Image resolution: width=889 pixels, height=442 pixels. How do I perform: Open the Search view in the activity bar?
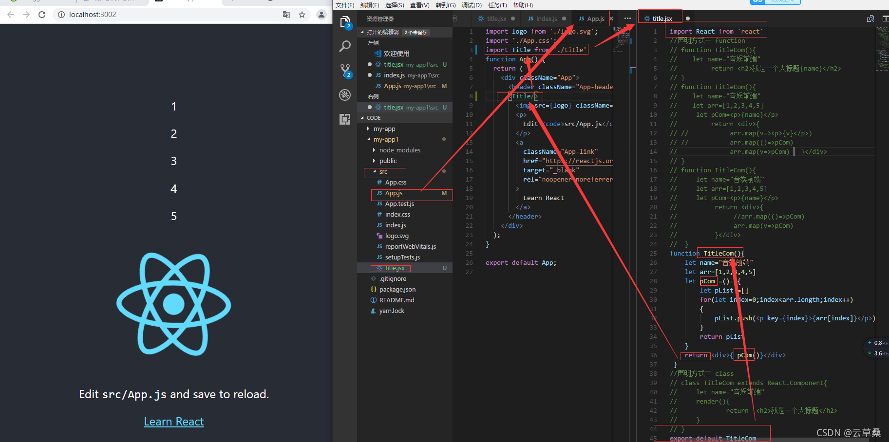(345, 47)
